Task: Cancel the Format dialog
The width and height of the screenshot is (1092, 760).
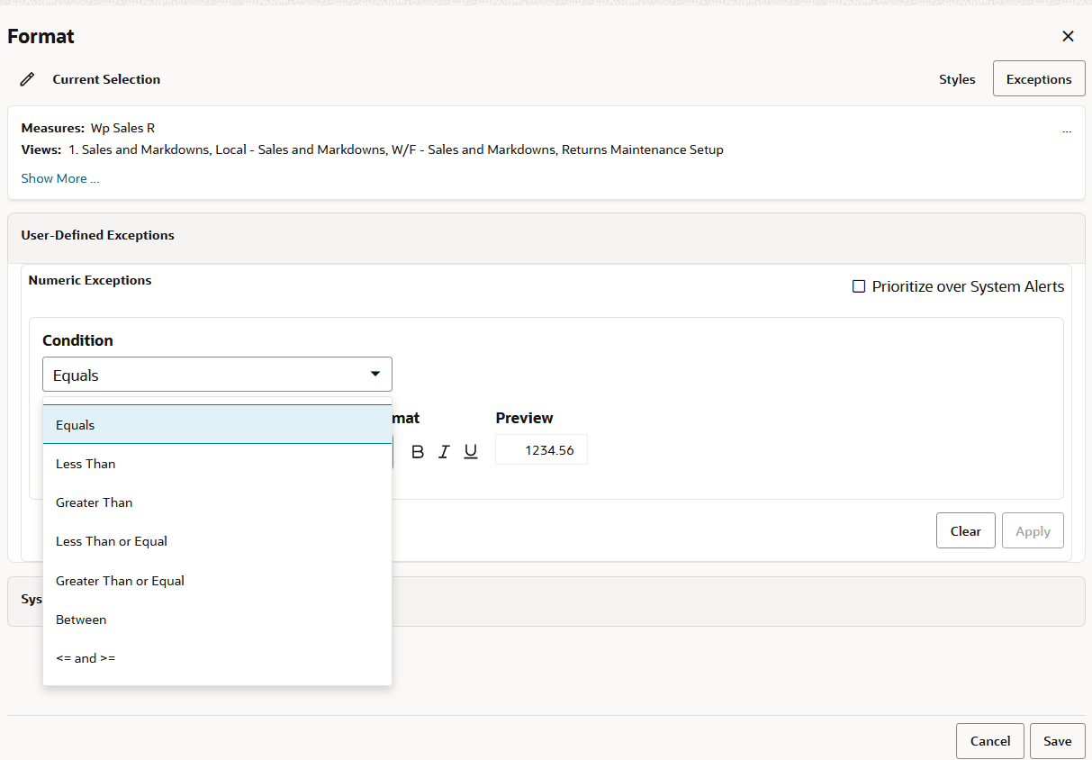Action: [989, 740]
